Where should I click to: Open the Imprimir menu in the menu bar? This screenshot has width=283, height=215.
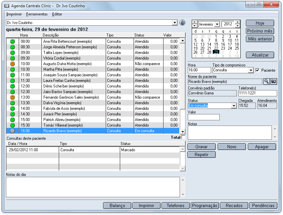click(x=14, y=14)
